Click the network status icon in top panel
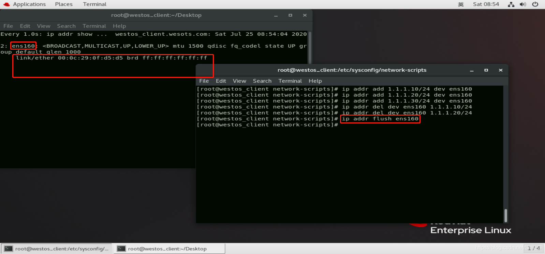Viewport: 545px width, 254px height. (511, 4)
